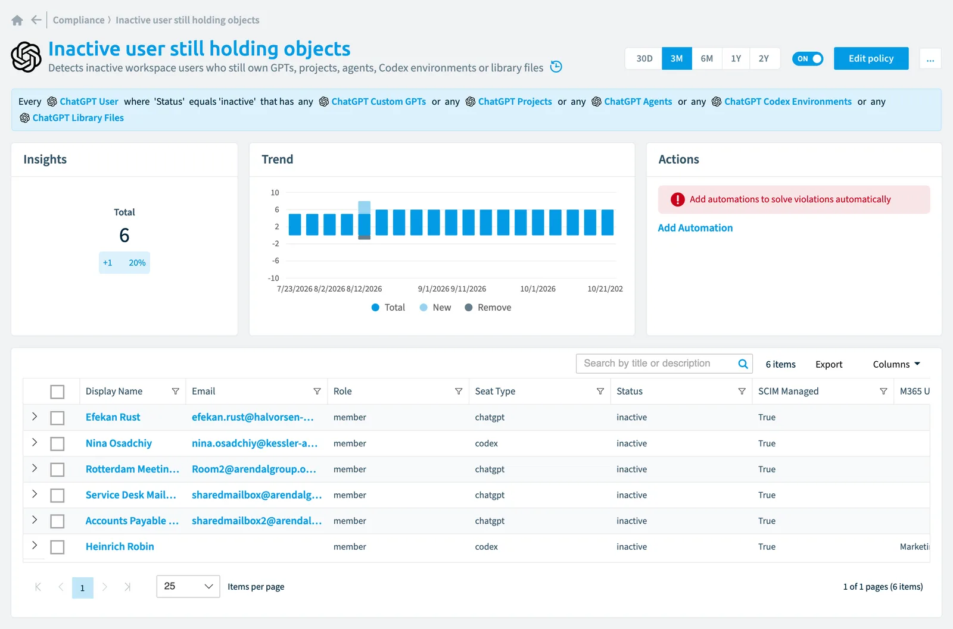
Task: Select all rows with header checkbox
Action: (x=57, y=392)
